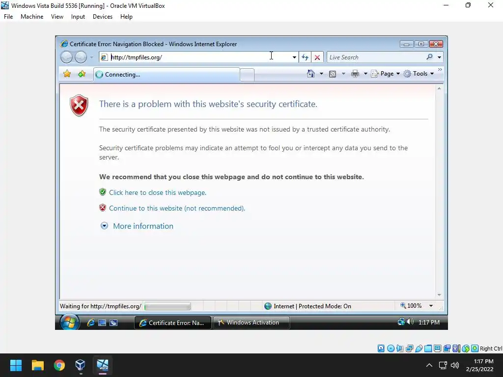Open the Page menu
This screenshot has height=377, width=503.
[x=385, y=74]
